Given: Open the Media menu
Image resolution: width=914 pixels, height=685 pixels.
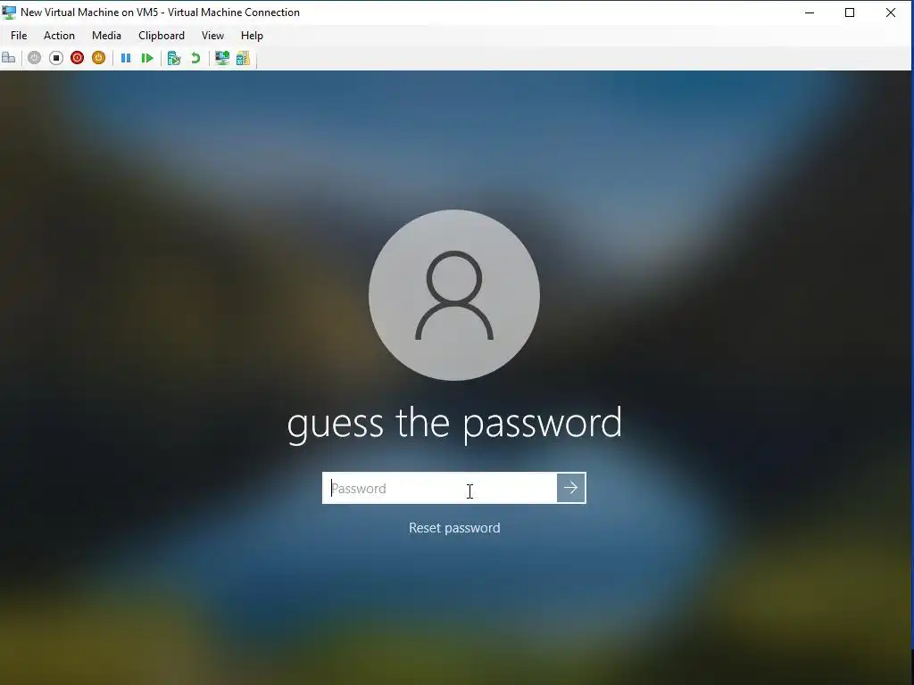Looking at the screenshot, I should click(107, 36).
